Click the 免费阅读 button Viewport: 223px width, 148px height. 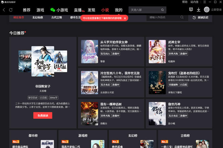click(x=43, y=116)
